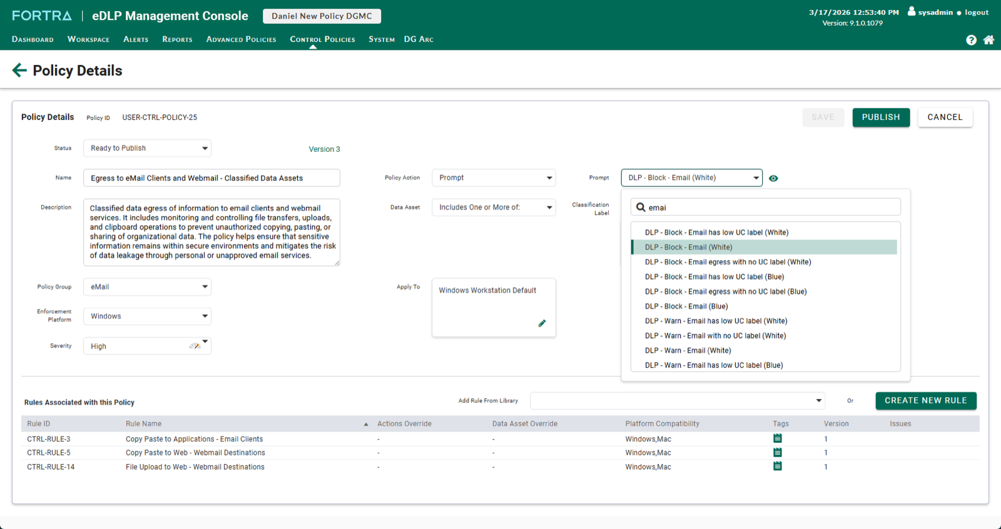Image resolution: width=1001 pixels, height=529 pixels.
Task: Click the Description text area
Action: click(x=211, y=232)
